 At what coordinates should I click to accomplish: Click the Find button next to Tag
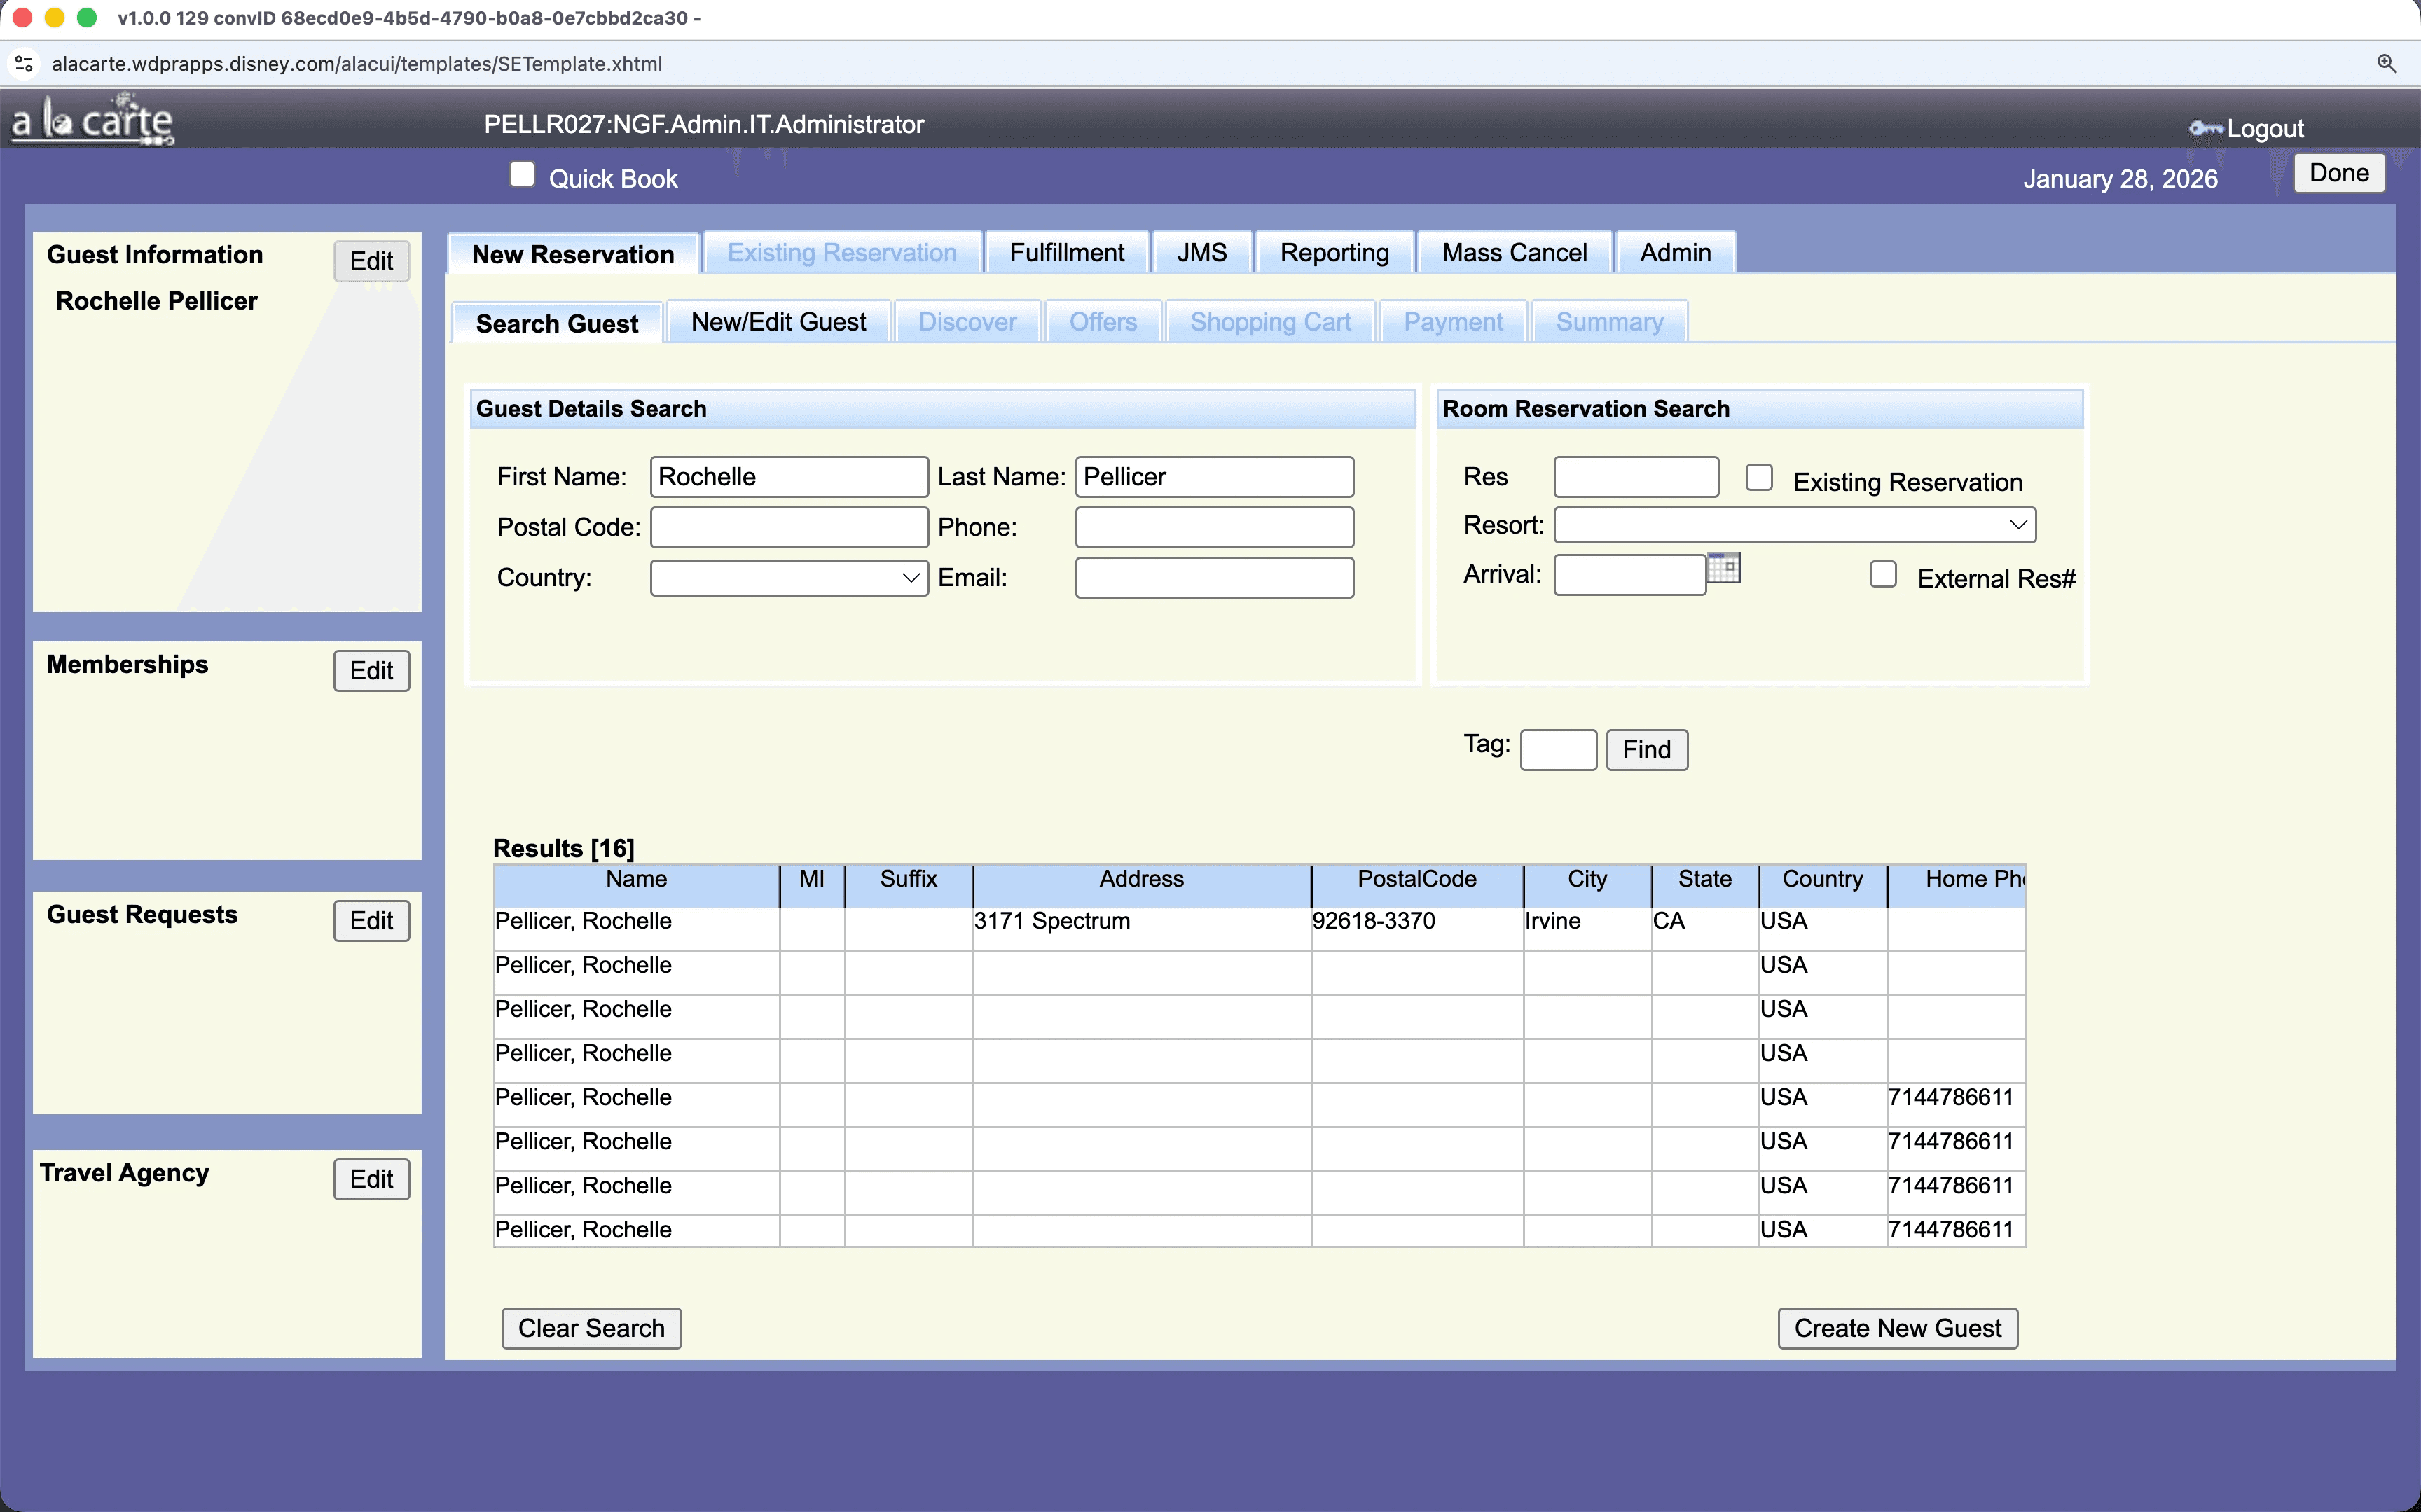pos(1646,750)
